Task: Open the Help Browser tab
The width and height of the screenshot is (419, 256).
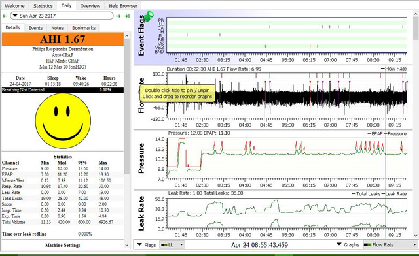Action: [123, 6]
